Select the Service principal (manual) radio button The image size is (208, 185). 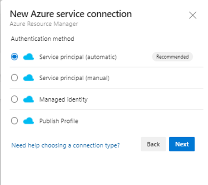pos(14,77)
